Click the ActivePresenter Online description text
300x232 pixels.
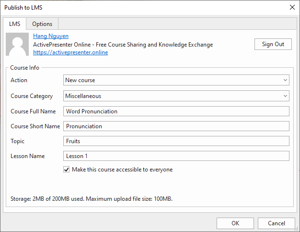coord(123,45)
